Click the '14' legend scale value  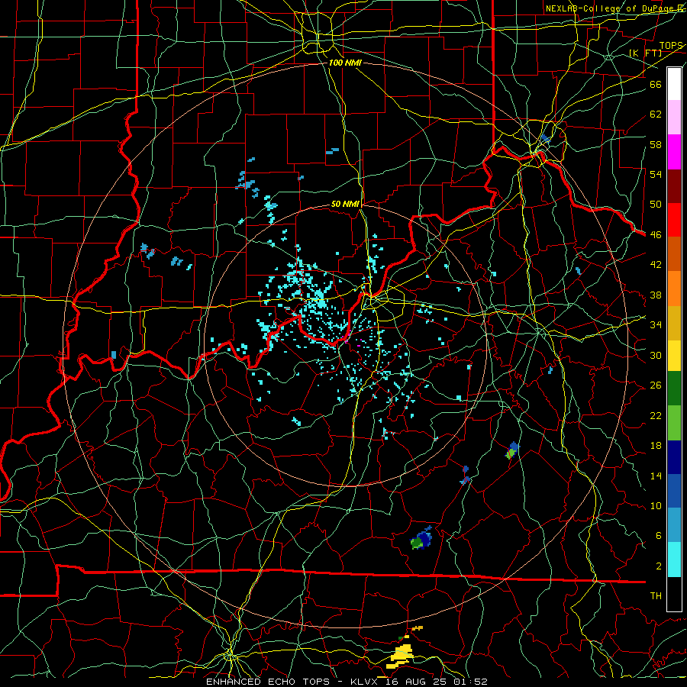[656, 476]
